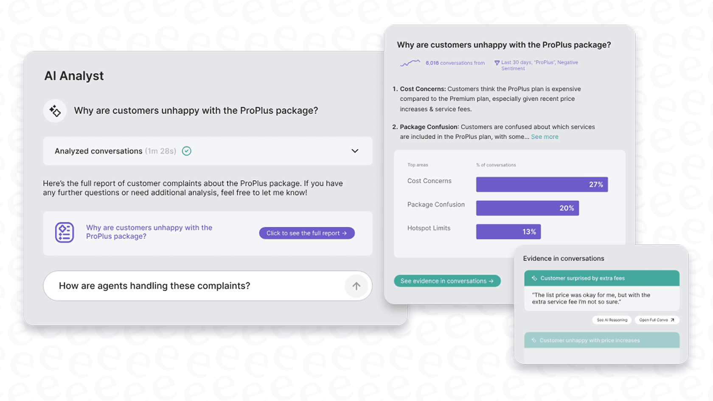Click the funnel filter icon near Last 30 days
Viewport: 713px width, 401px height.
click(497, 63)
